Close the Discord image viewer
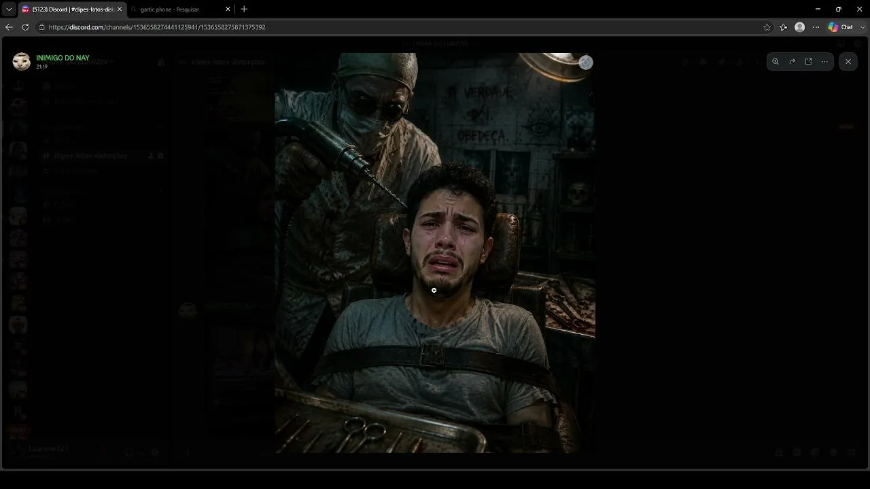 [x=848, y=62]
